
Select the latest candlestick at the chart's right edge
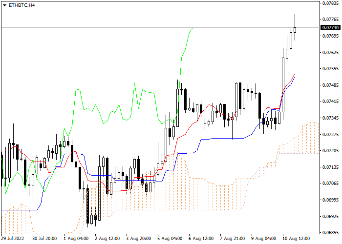pos(295,30)
